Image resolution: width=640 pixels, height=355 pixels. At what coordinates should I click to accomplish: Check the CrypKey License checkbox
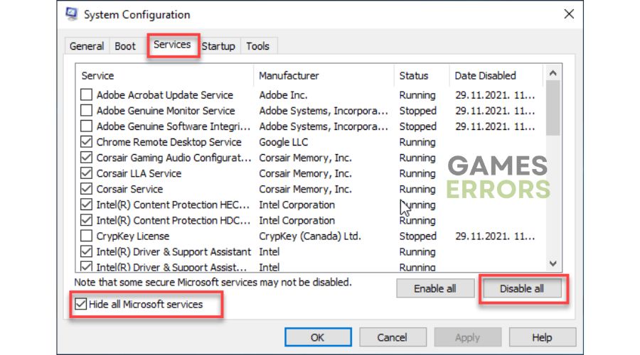[86, 236]
